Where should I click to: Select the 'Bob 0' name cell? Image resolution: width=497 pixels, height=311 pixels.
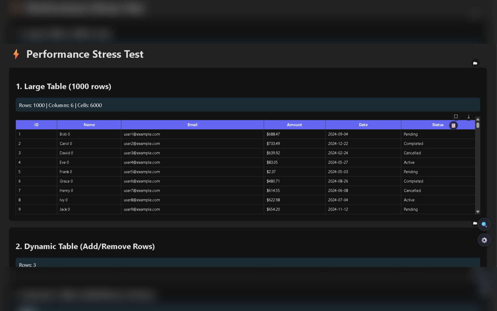coord(89,134)
